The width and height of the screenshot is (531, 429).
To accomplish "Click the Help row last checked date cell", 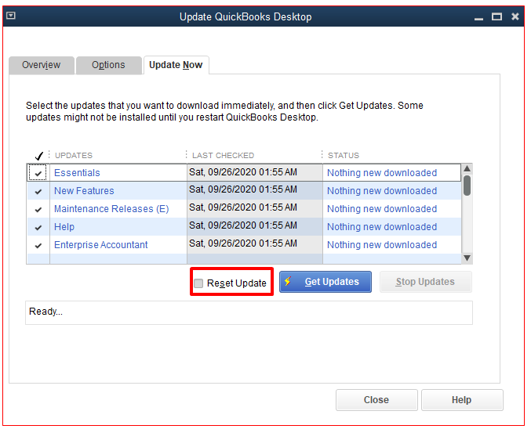I will [254, 226].
